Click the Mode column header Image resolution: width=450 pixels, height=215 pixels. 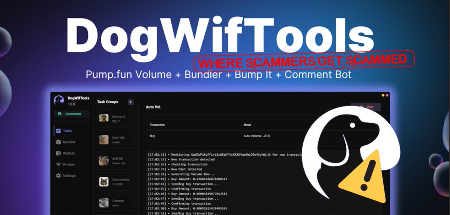click(247, 125)
